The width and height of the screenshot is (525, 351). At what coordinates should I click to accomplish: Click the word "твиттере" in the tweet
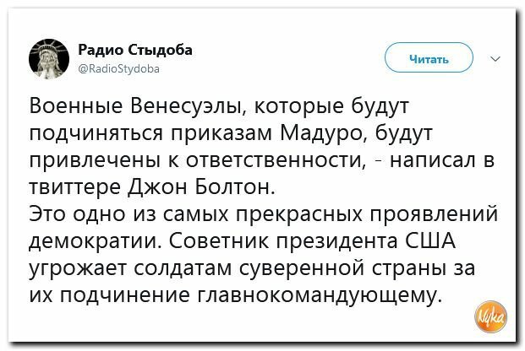tap(75, 187)
